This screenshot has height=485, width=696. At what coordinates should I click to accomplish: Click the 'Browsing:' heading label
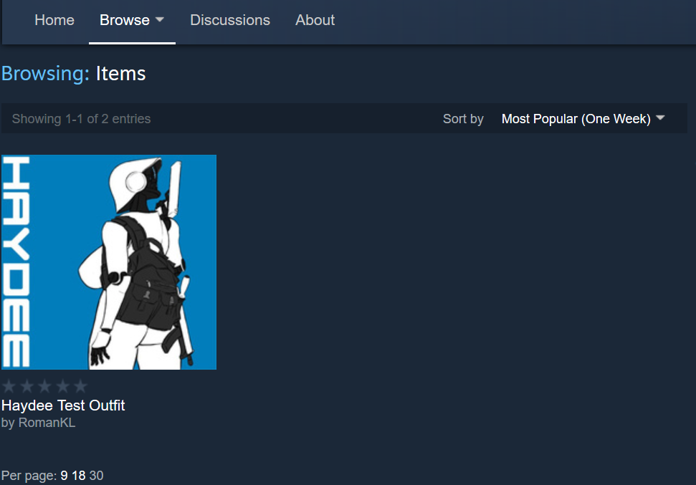pyautogui.click(x=45, y=73)
